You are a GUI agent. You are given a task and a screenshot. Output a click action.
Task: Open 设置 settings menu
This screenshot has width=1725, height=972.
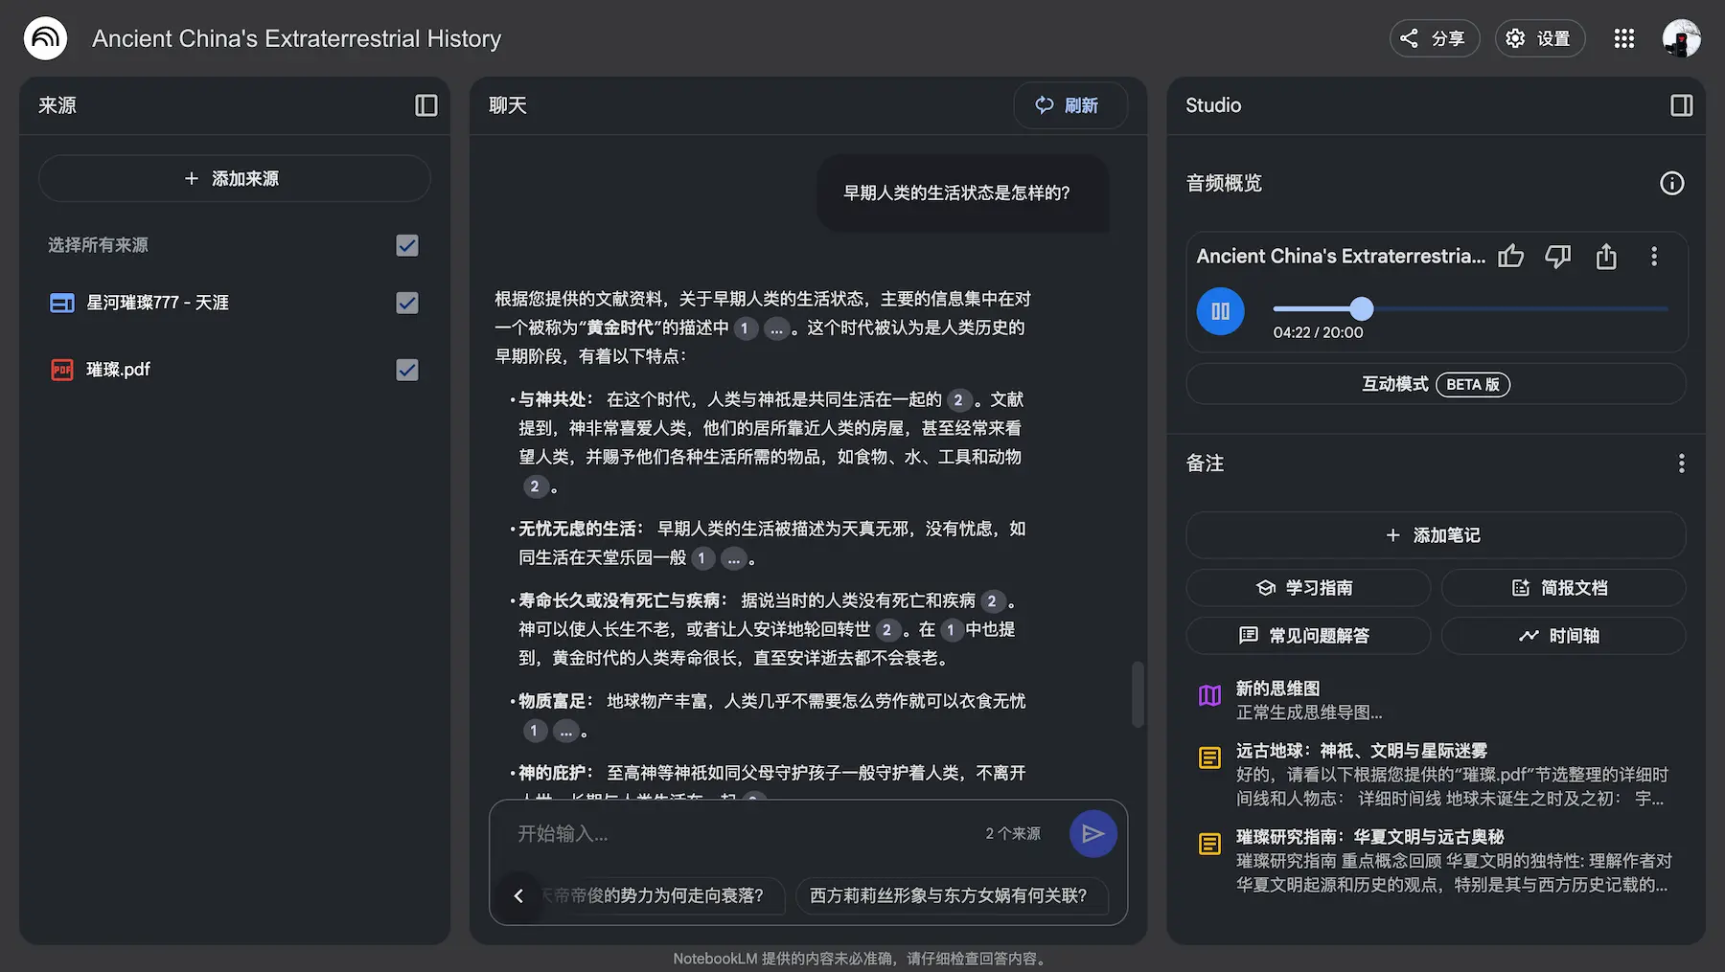click(x=1539, y=38)
